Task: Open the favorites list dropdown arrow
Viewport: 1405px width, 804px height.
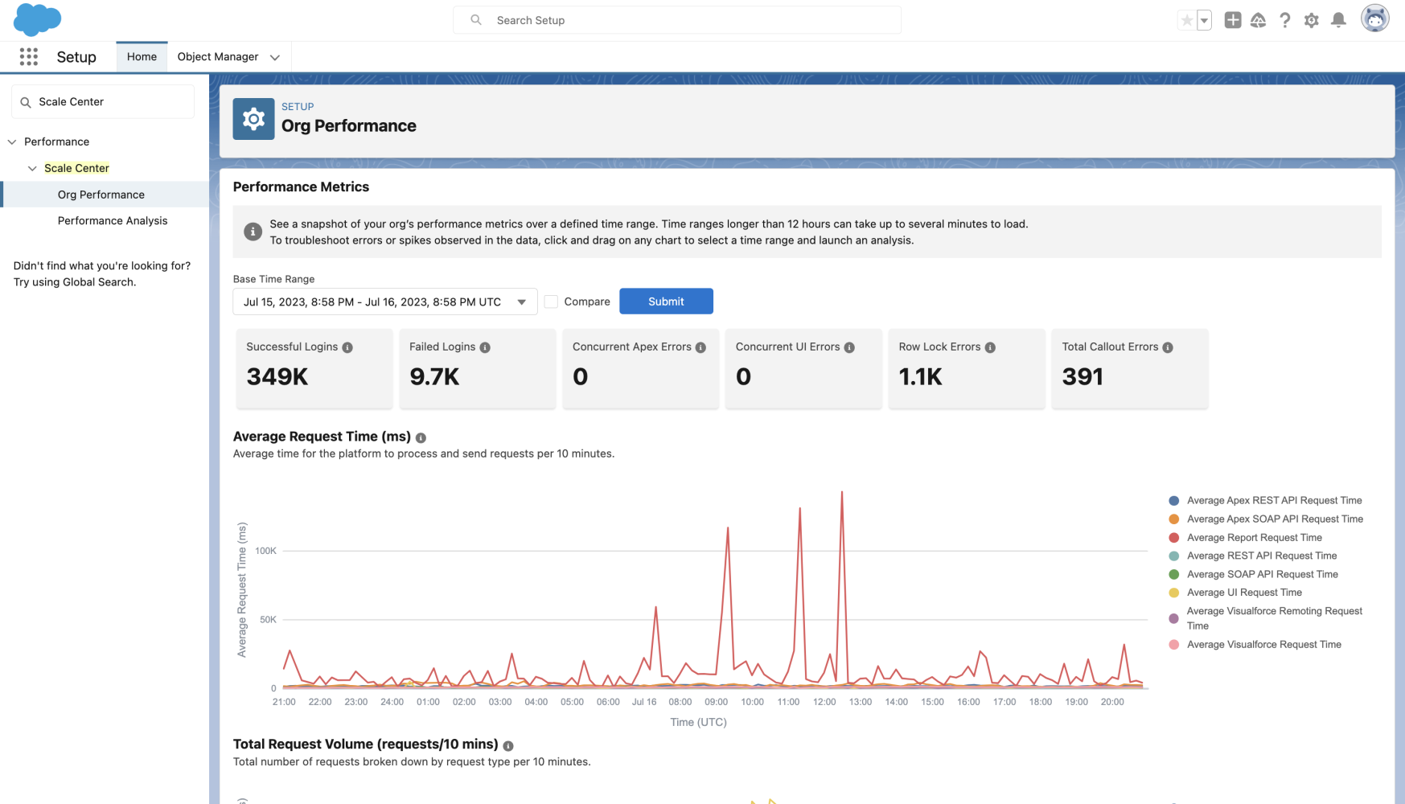Action: point(1204,20)
